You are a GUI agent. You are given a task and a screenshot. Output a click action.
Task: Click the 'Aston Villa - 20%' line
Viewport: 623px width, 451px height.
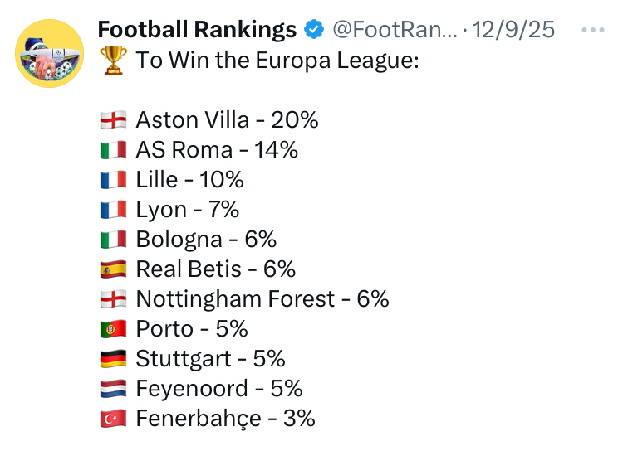(227, 119)
